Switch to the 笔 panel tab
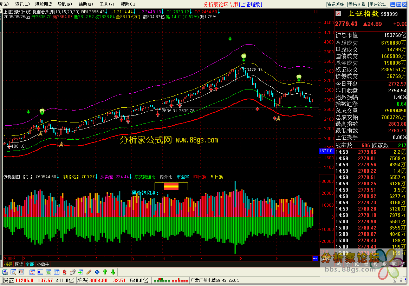This screenshot has height=286, width=409. point(339,264)
